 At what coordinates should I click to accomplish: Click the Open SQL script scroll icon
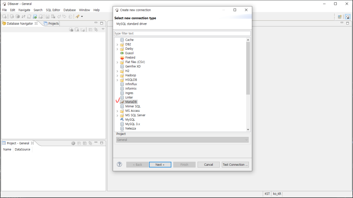click(x=29, y=17)
